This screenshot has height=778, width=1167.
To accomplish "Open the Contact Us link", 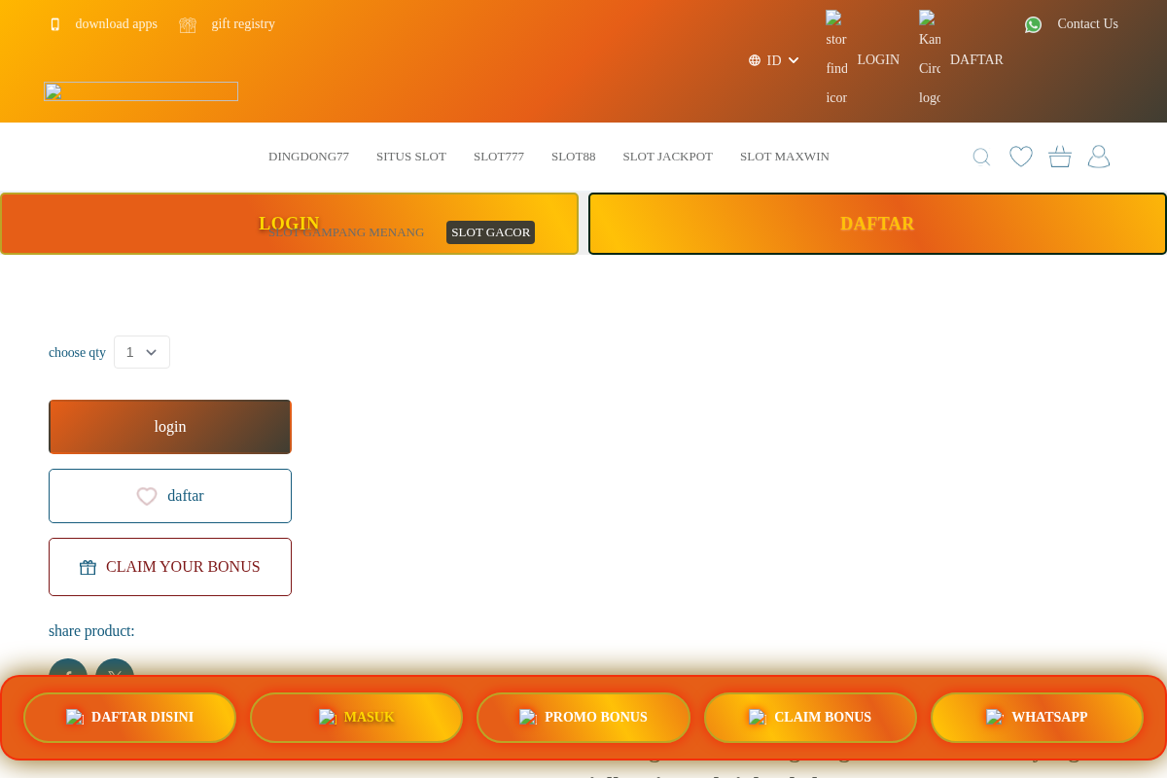I will (x=1087, y=24).
